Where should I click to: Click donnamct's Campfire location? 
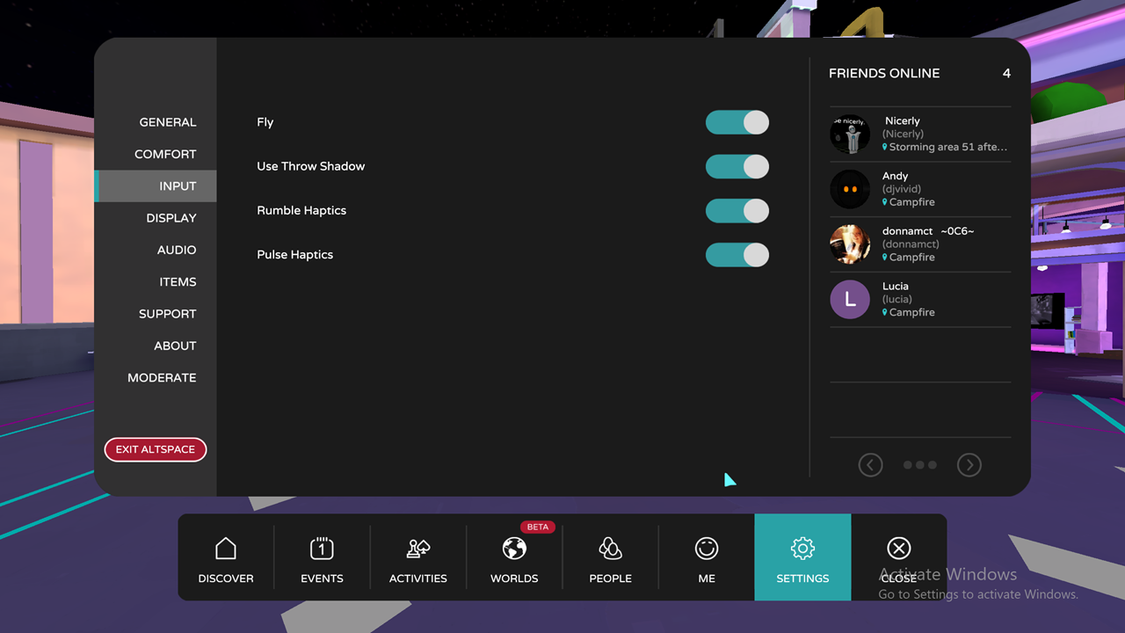909,258
